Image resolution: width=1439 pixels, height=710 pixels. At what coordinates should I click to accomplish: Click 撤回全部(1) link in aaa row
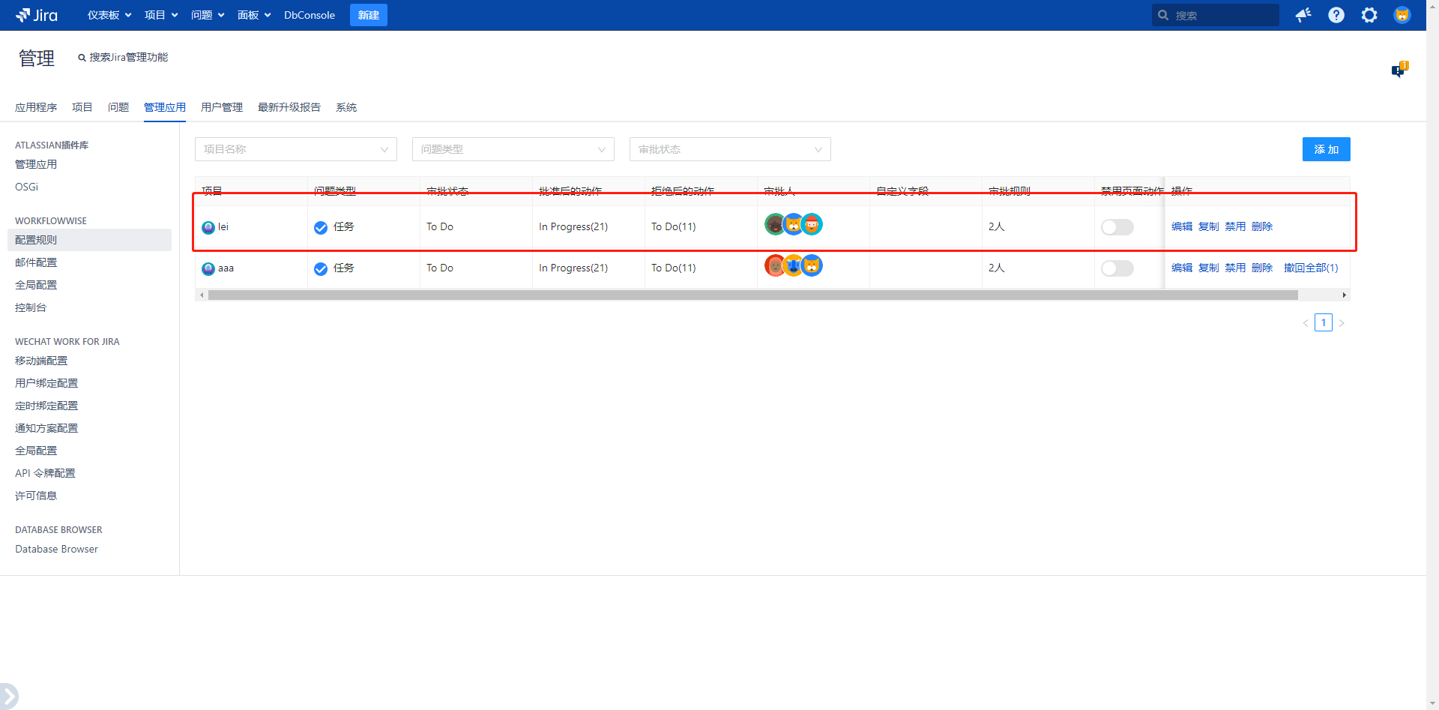[1311, 268]
